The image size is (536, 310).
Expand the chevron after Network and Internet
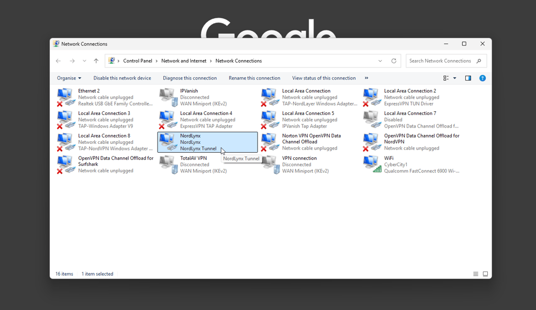point(211,61)
